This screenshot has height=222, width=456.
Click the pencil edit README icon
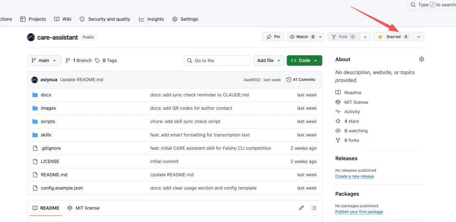click(x=301, y=208)
